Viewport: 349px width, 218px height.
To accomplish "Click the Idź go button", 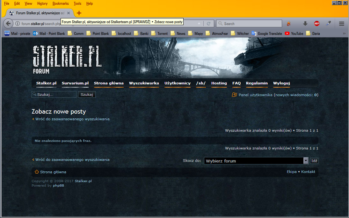I will (314, 161).
